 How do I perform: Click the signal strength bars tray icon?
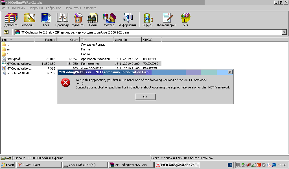coord(254,165)
